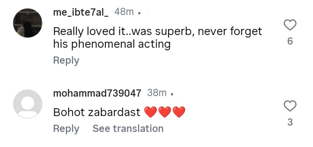The height and width of the screenshot is (147, 313).
Task: View the 3 likes count
Action: pos(290,122)
